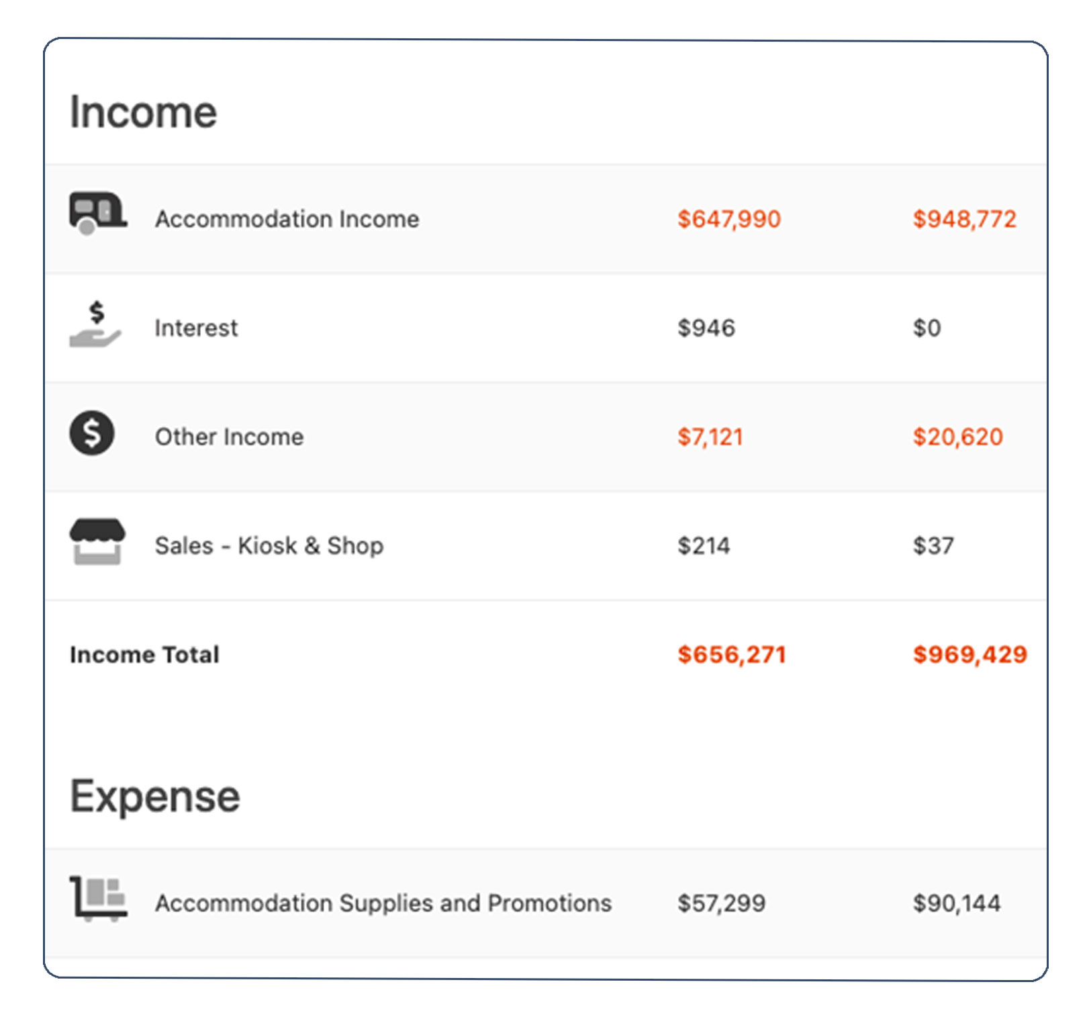
Task: Click the $7,121 Other Income amount
Action: tap(710, 437)
